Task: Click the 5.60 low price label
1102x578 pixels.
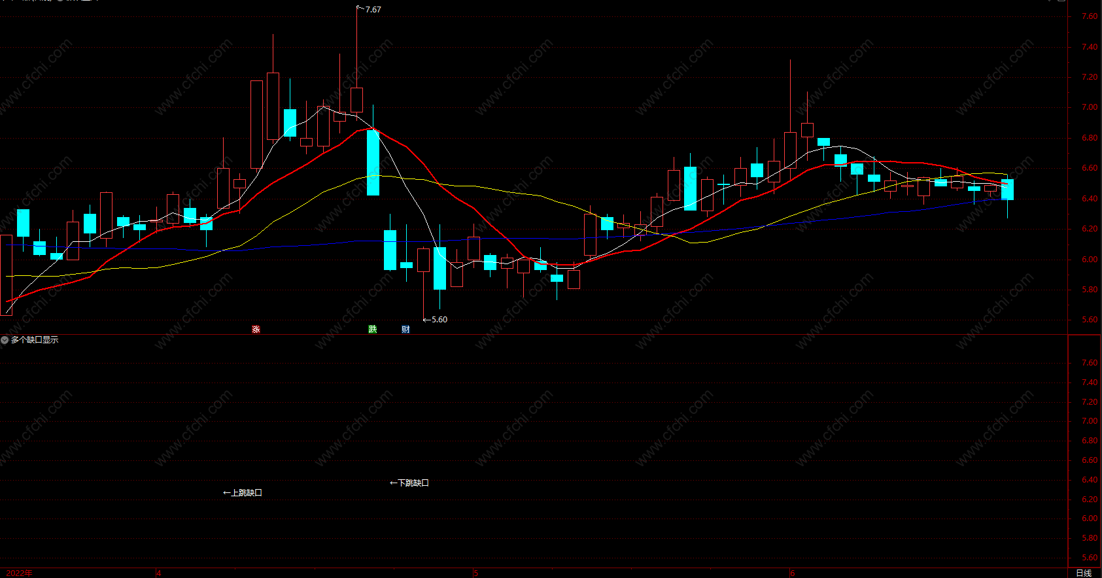Action: coord(439,319)
